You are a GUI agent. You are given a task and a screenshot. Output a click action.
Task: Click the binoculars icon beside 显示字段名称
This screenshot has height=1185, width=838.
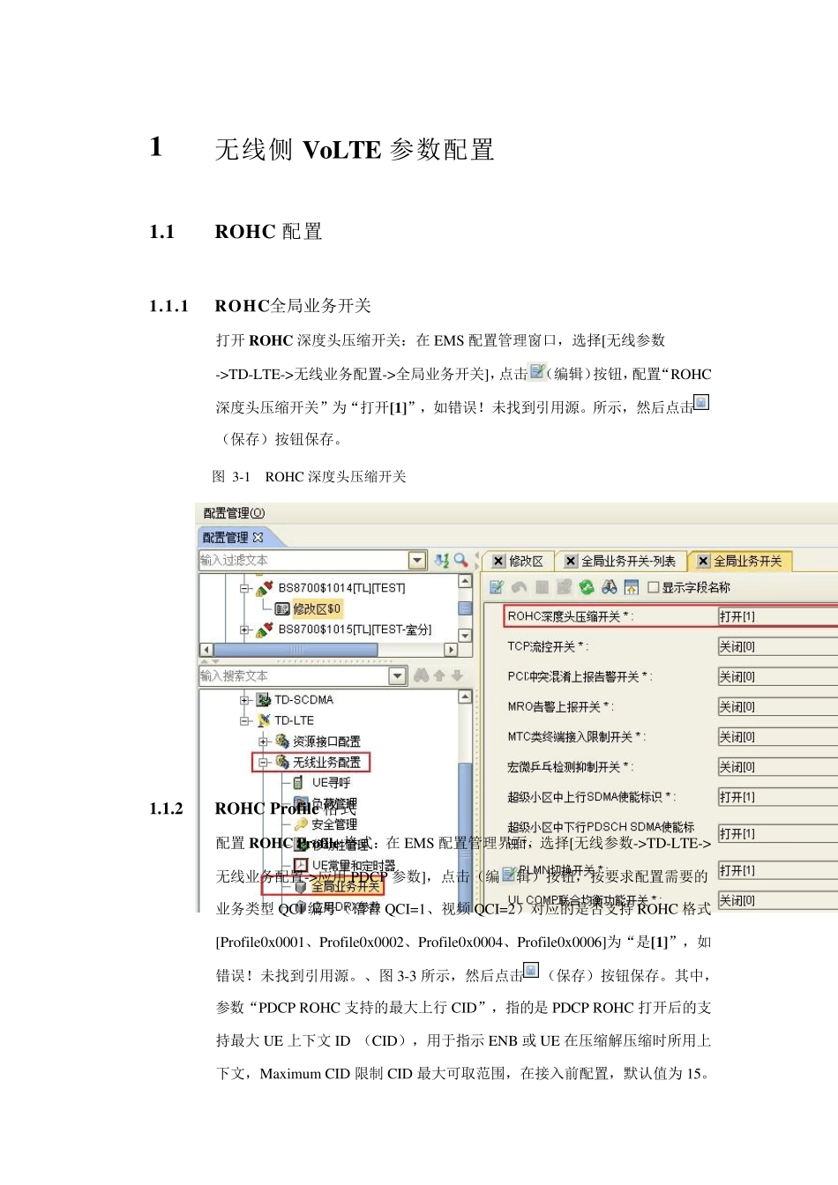[x=610, y=587]
